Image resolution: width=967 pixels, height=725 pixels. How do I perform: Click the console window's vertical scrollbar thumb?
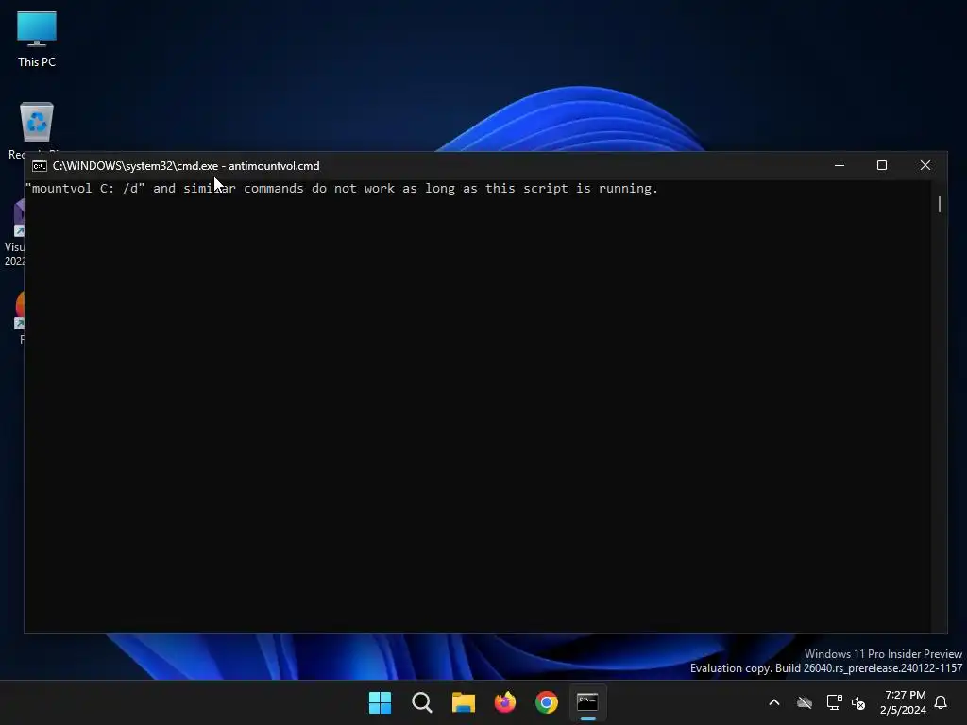point(940,204)
